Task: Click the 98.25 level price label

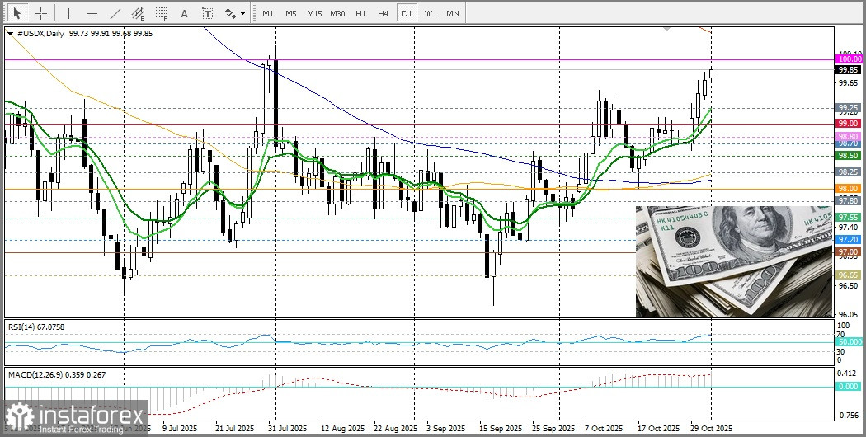Action: coord(849,172)
